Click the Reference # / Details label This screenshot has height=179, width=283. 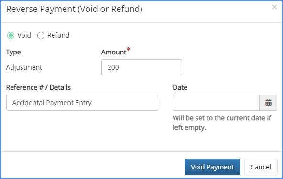click(38, 87)
